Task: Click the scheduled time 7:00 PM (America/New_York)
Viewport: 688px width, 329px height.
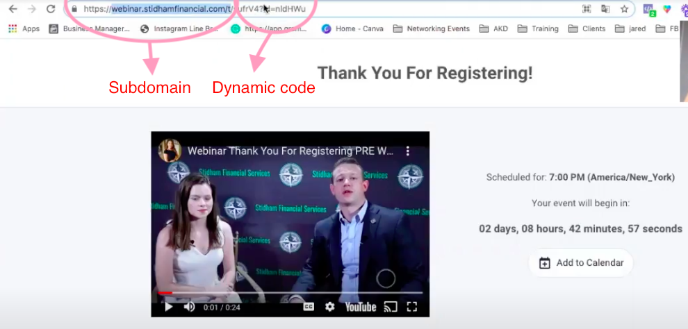Action: click(x=612, y=178)
